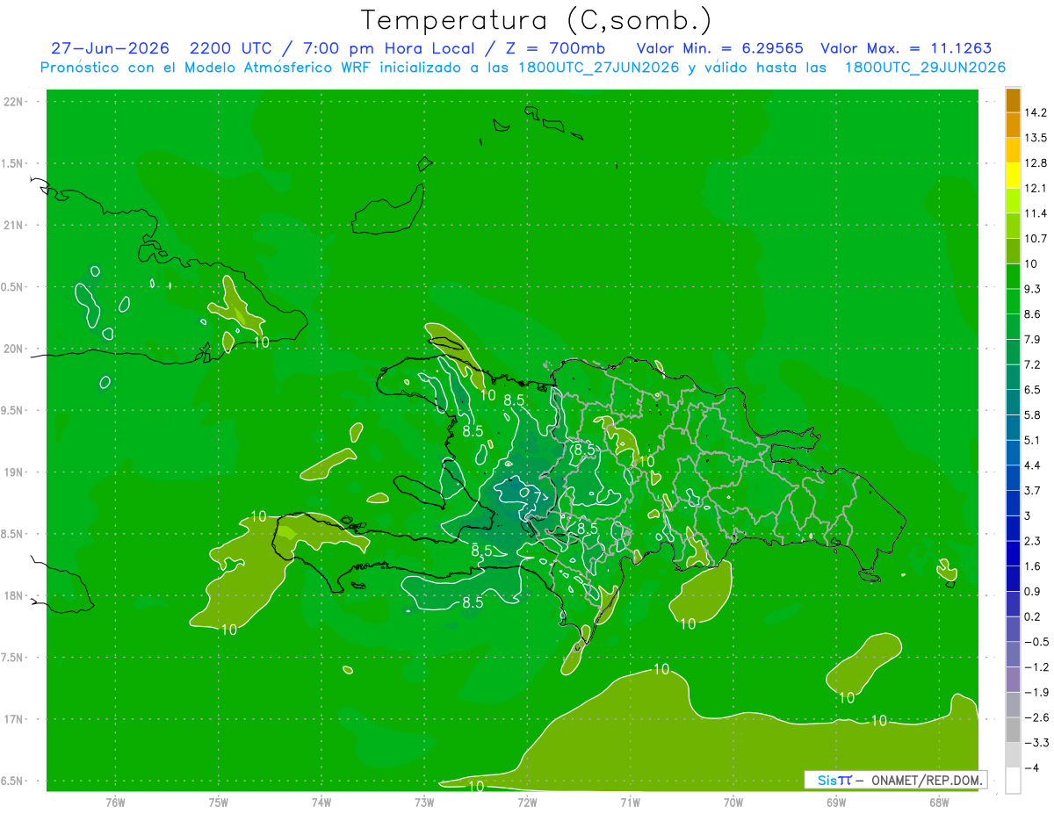
Task: Click the "68W" longitude axis label
Action: coord(938,802)
